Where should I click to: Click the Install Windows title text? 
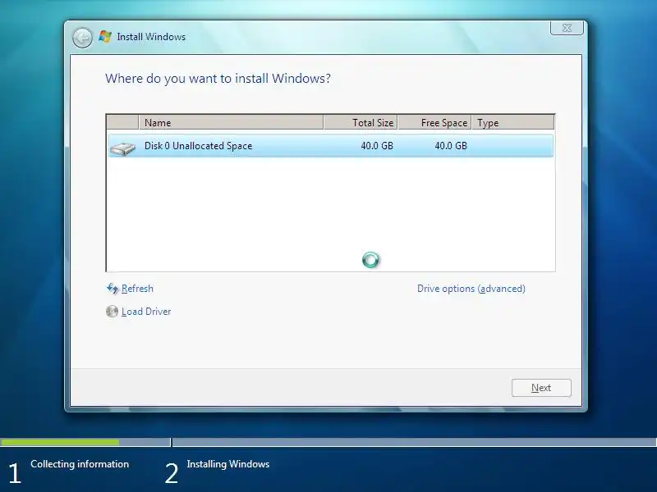[x=151, y=37]
